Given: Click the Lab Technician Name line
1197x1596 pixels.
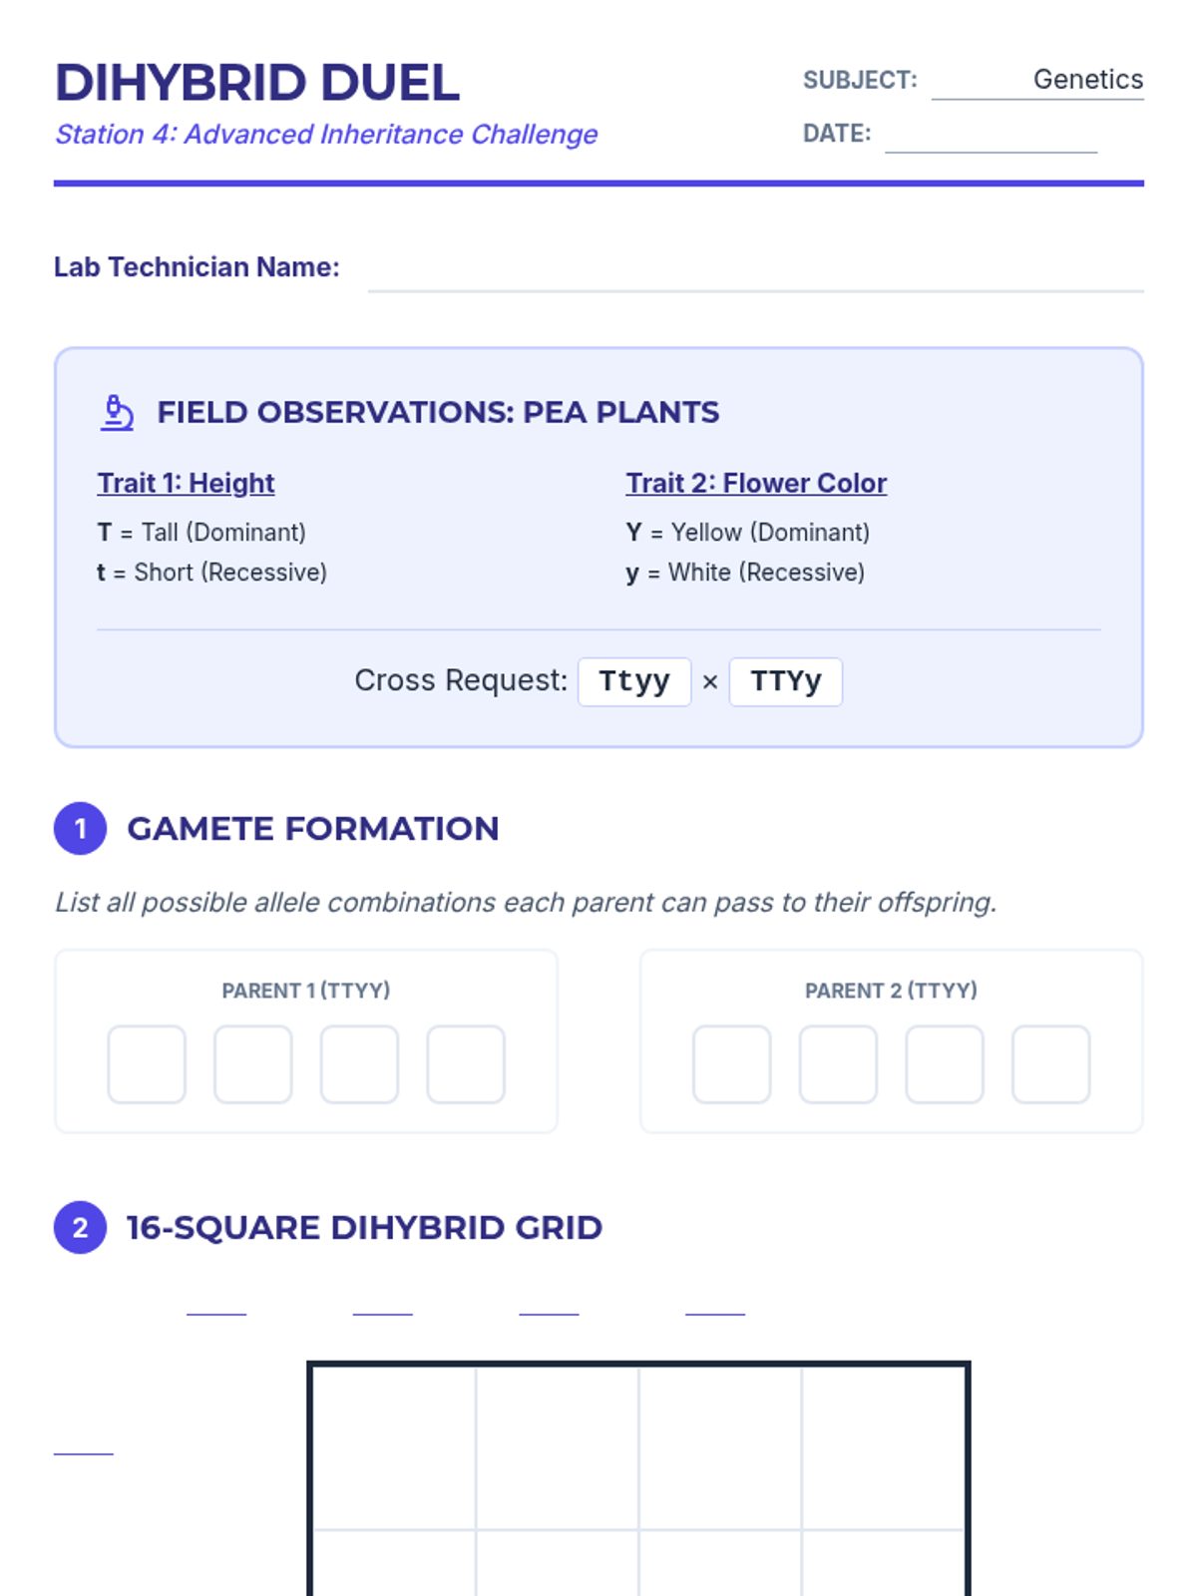Looking at the screenshot, I should click(755, 269).
